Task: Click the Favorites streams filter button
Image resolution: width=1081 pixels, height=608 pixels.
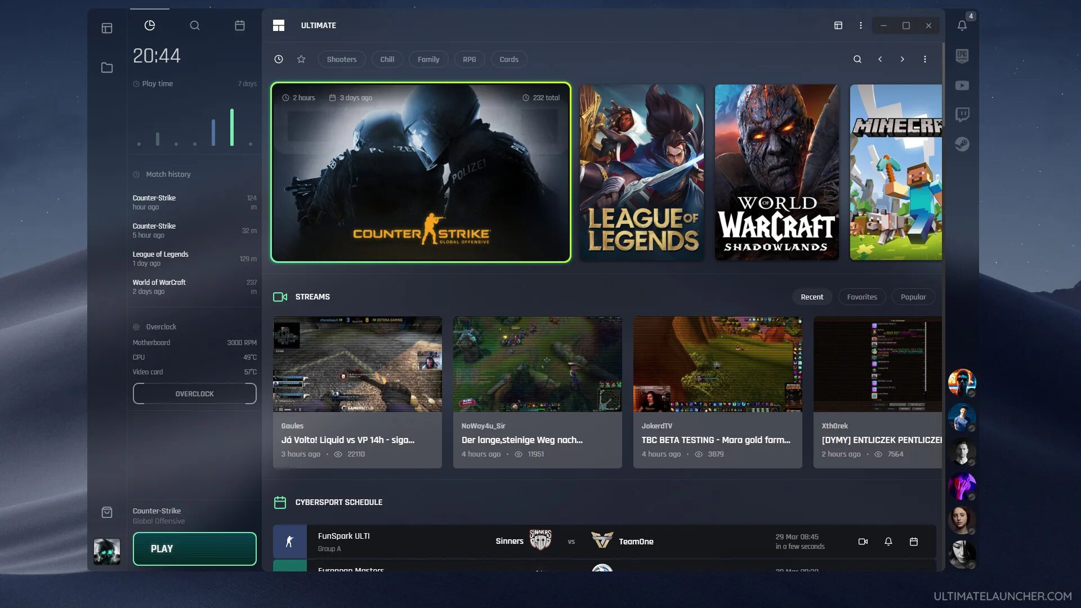Action: (x=862, y=296)
